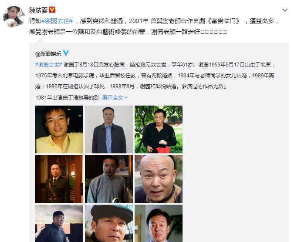Click the chevron arrow next to 展开全文

pyautogui.click(x=125, y=98)
